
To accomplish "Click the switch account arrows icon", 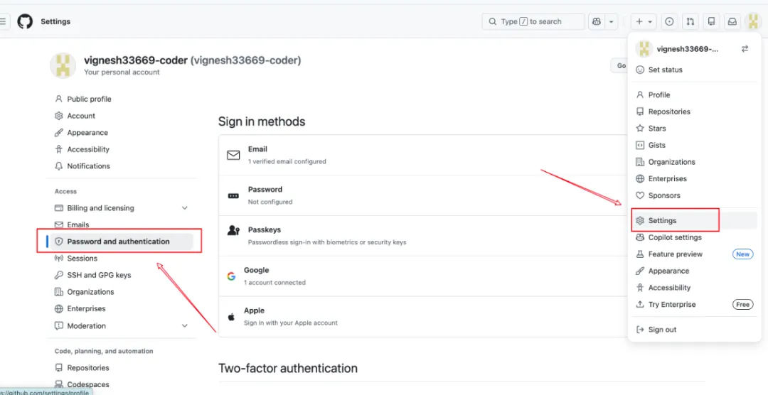I will pos(745,49).
